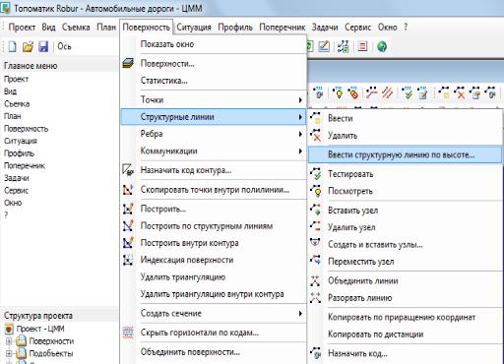504x364 pixels.
Task: Click the branching nodes icon in the top toolbar
Action: pos(344,46)
